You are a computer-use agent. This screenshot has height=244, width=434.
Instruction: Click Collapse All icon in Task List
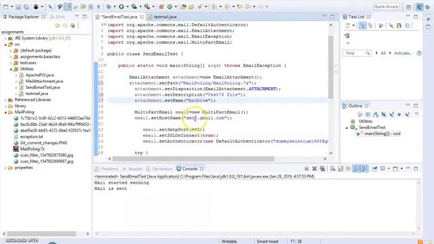[407, 26]
